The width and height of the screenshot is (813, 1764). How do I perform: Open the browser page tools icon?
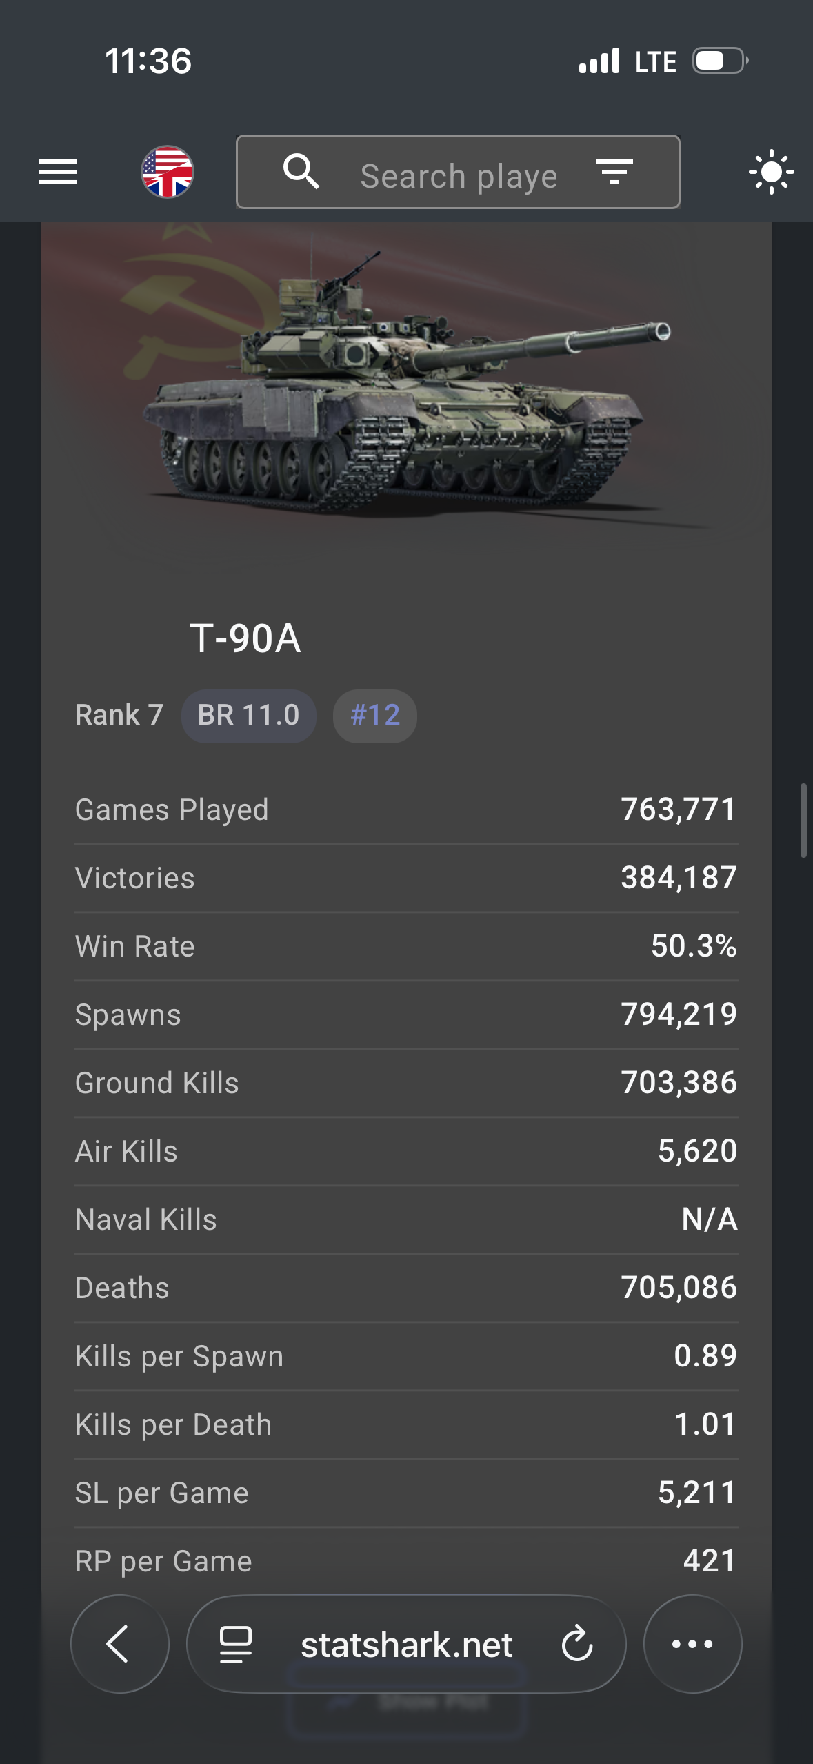tap(235, 1644)
